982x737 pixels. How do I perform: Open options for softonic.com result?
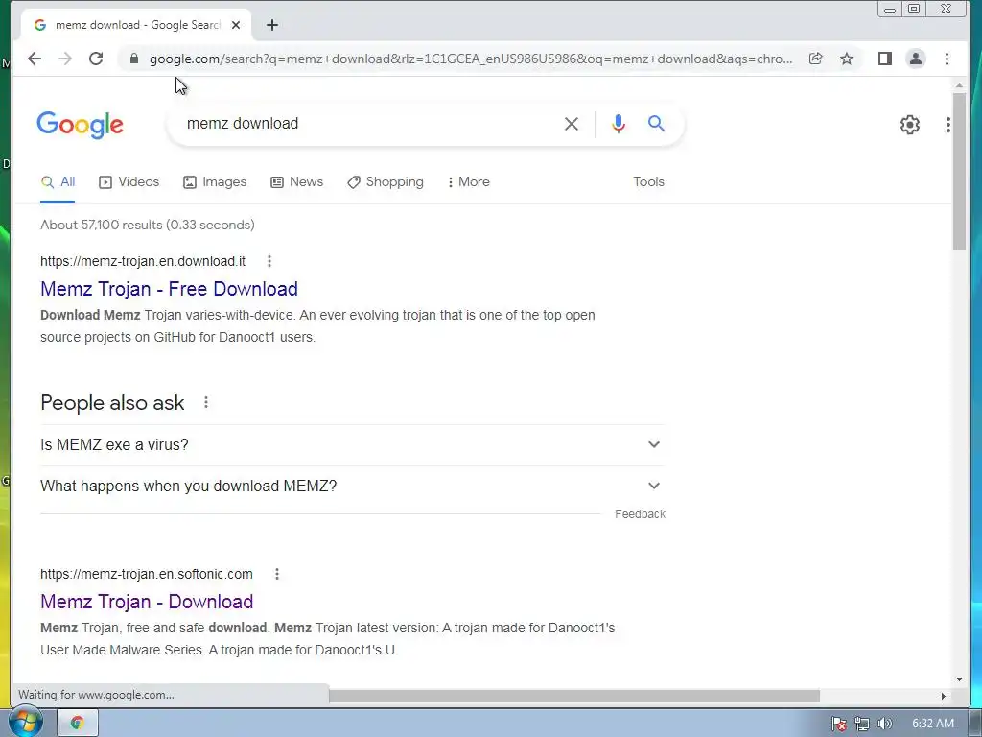(277, 574)
